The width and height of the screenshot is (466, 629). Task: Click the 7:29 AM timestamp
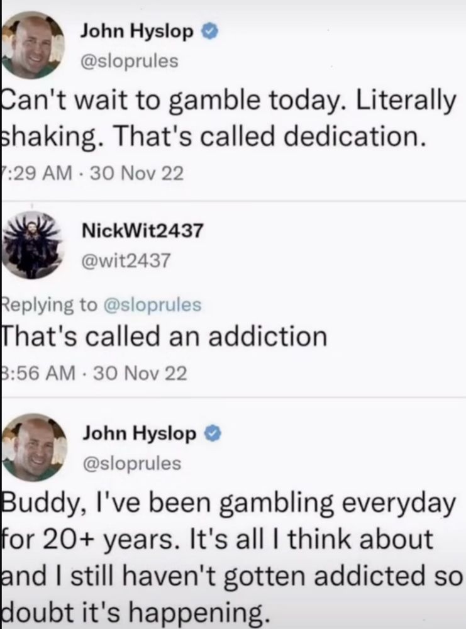[37, 174]
